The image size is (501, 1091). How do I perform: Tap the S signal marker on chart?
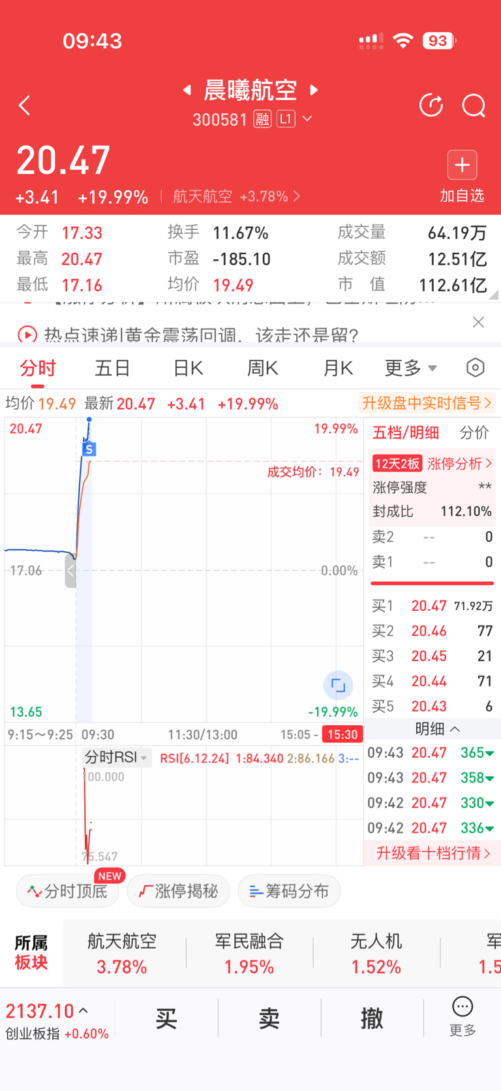89,449
